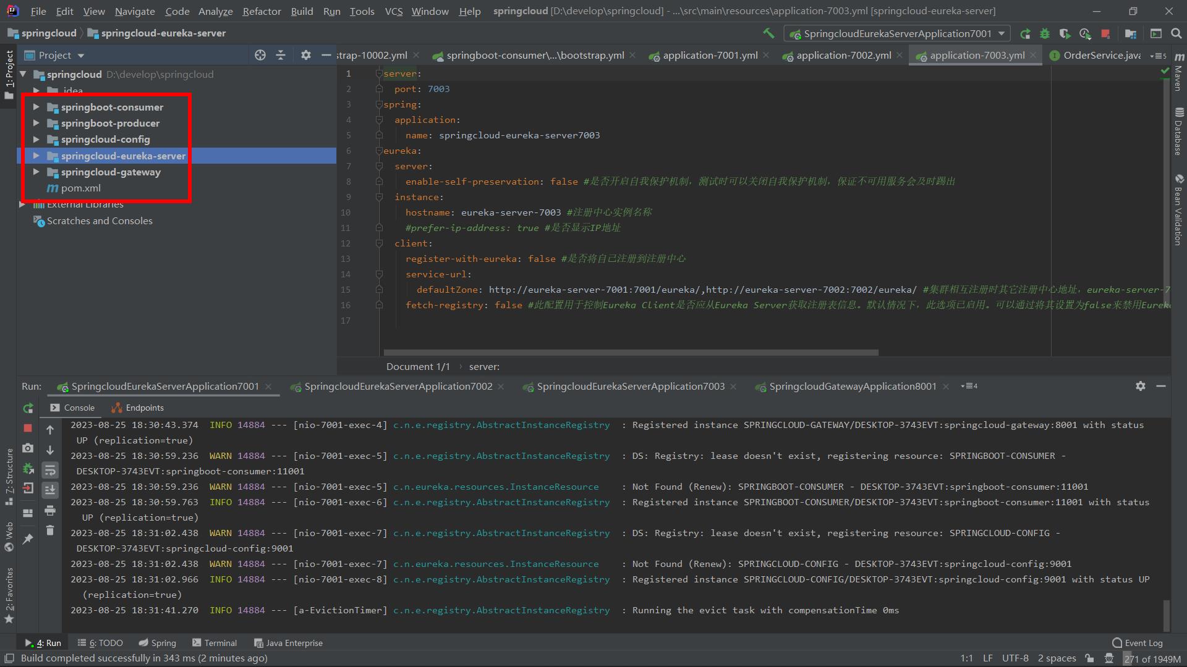1187x667 pixels.
Task: Expand the springcloud-eureka-server module
Action: click(36, 156)
